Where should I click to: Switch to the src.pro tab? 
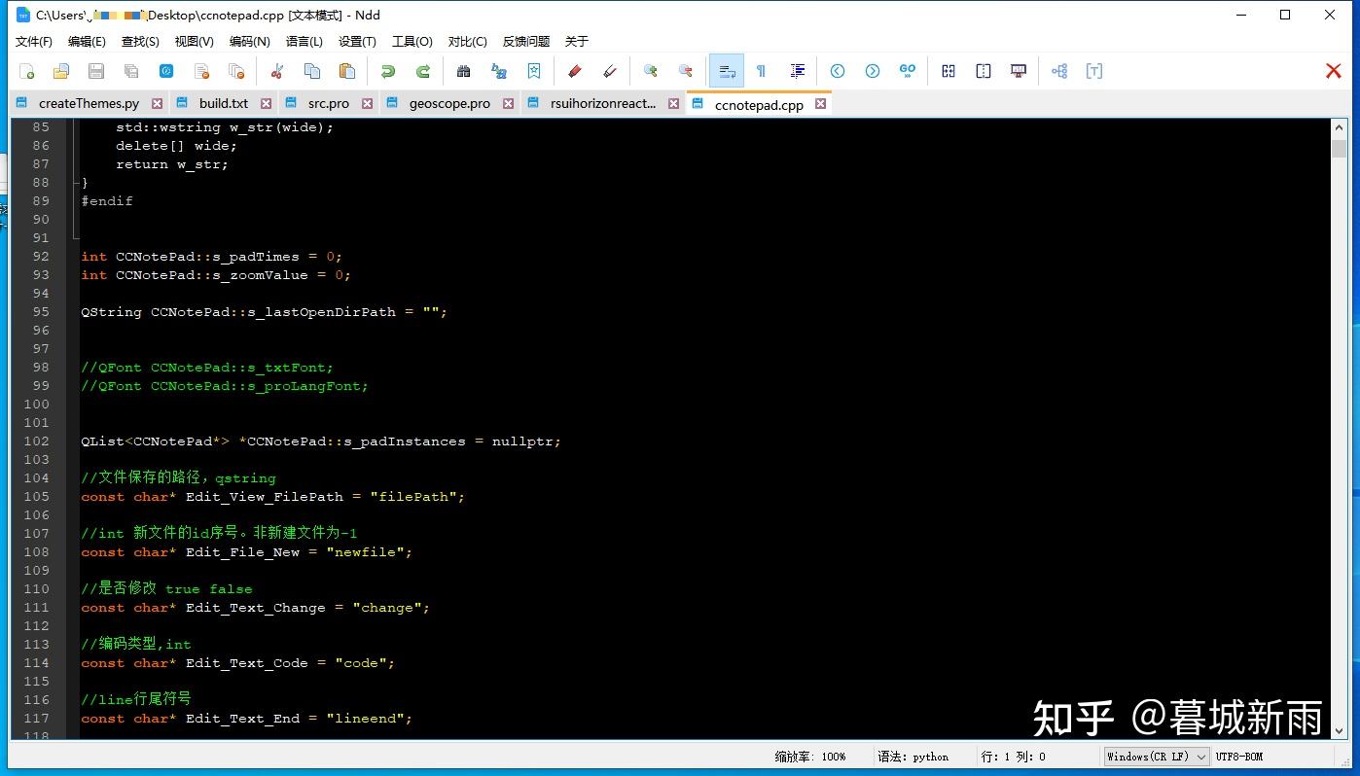[329, 103]
